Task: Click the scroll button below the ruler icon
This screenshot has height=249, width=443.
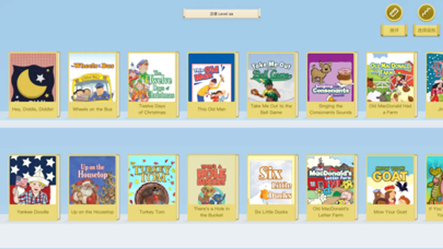Action: (x=394, y=30)
